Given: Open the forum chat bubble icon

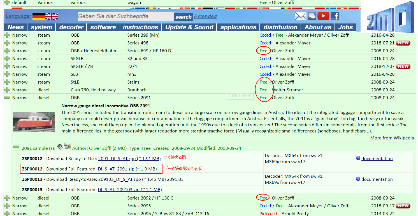Looking at the screenshot, I should [x=312, y=16].
